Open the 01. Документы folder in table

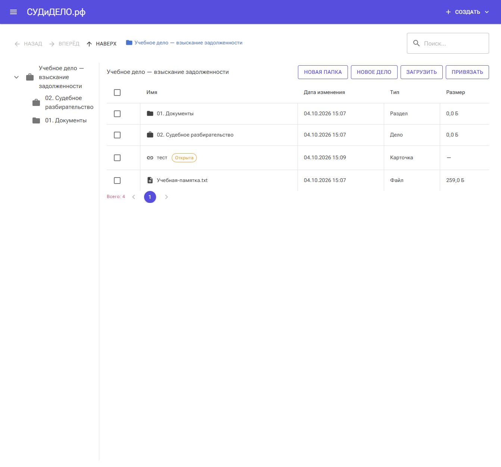pyautogui.click(x=175, y=113)
